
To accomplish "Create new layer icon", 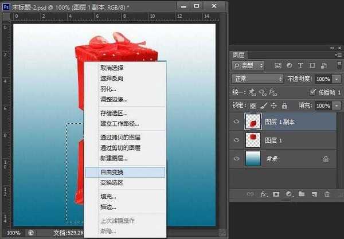I will pos(314,194).
